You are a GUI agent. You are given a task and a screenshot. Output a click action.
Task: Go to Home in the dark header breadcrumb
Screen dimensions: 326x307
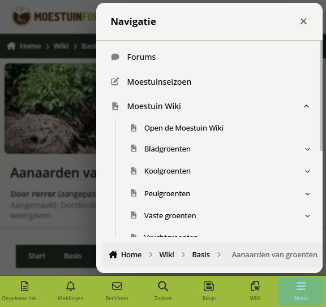coord(30,46)
